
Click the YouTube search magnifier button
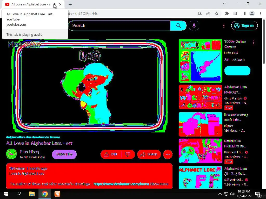(178, 26)
